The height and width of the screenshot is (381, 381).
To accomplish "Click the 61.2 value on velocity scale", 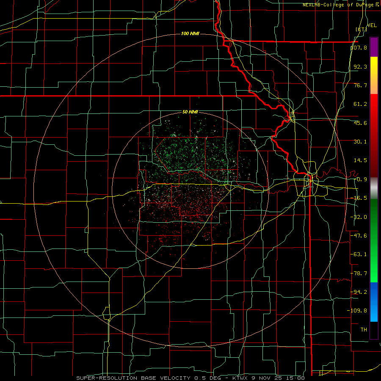I will pyautogui.click(x=360, y=104).
